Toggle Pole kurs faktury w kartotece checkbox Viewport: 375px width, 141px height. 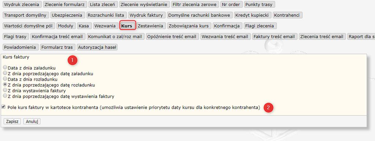(3, 107)
